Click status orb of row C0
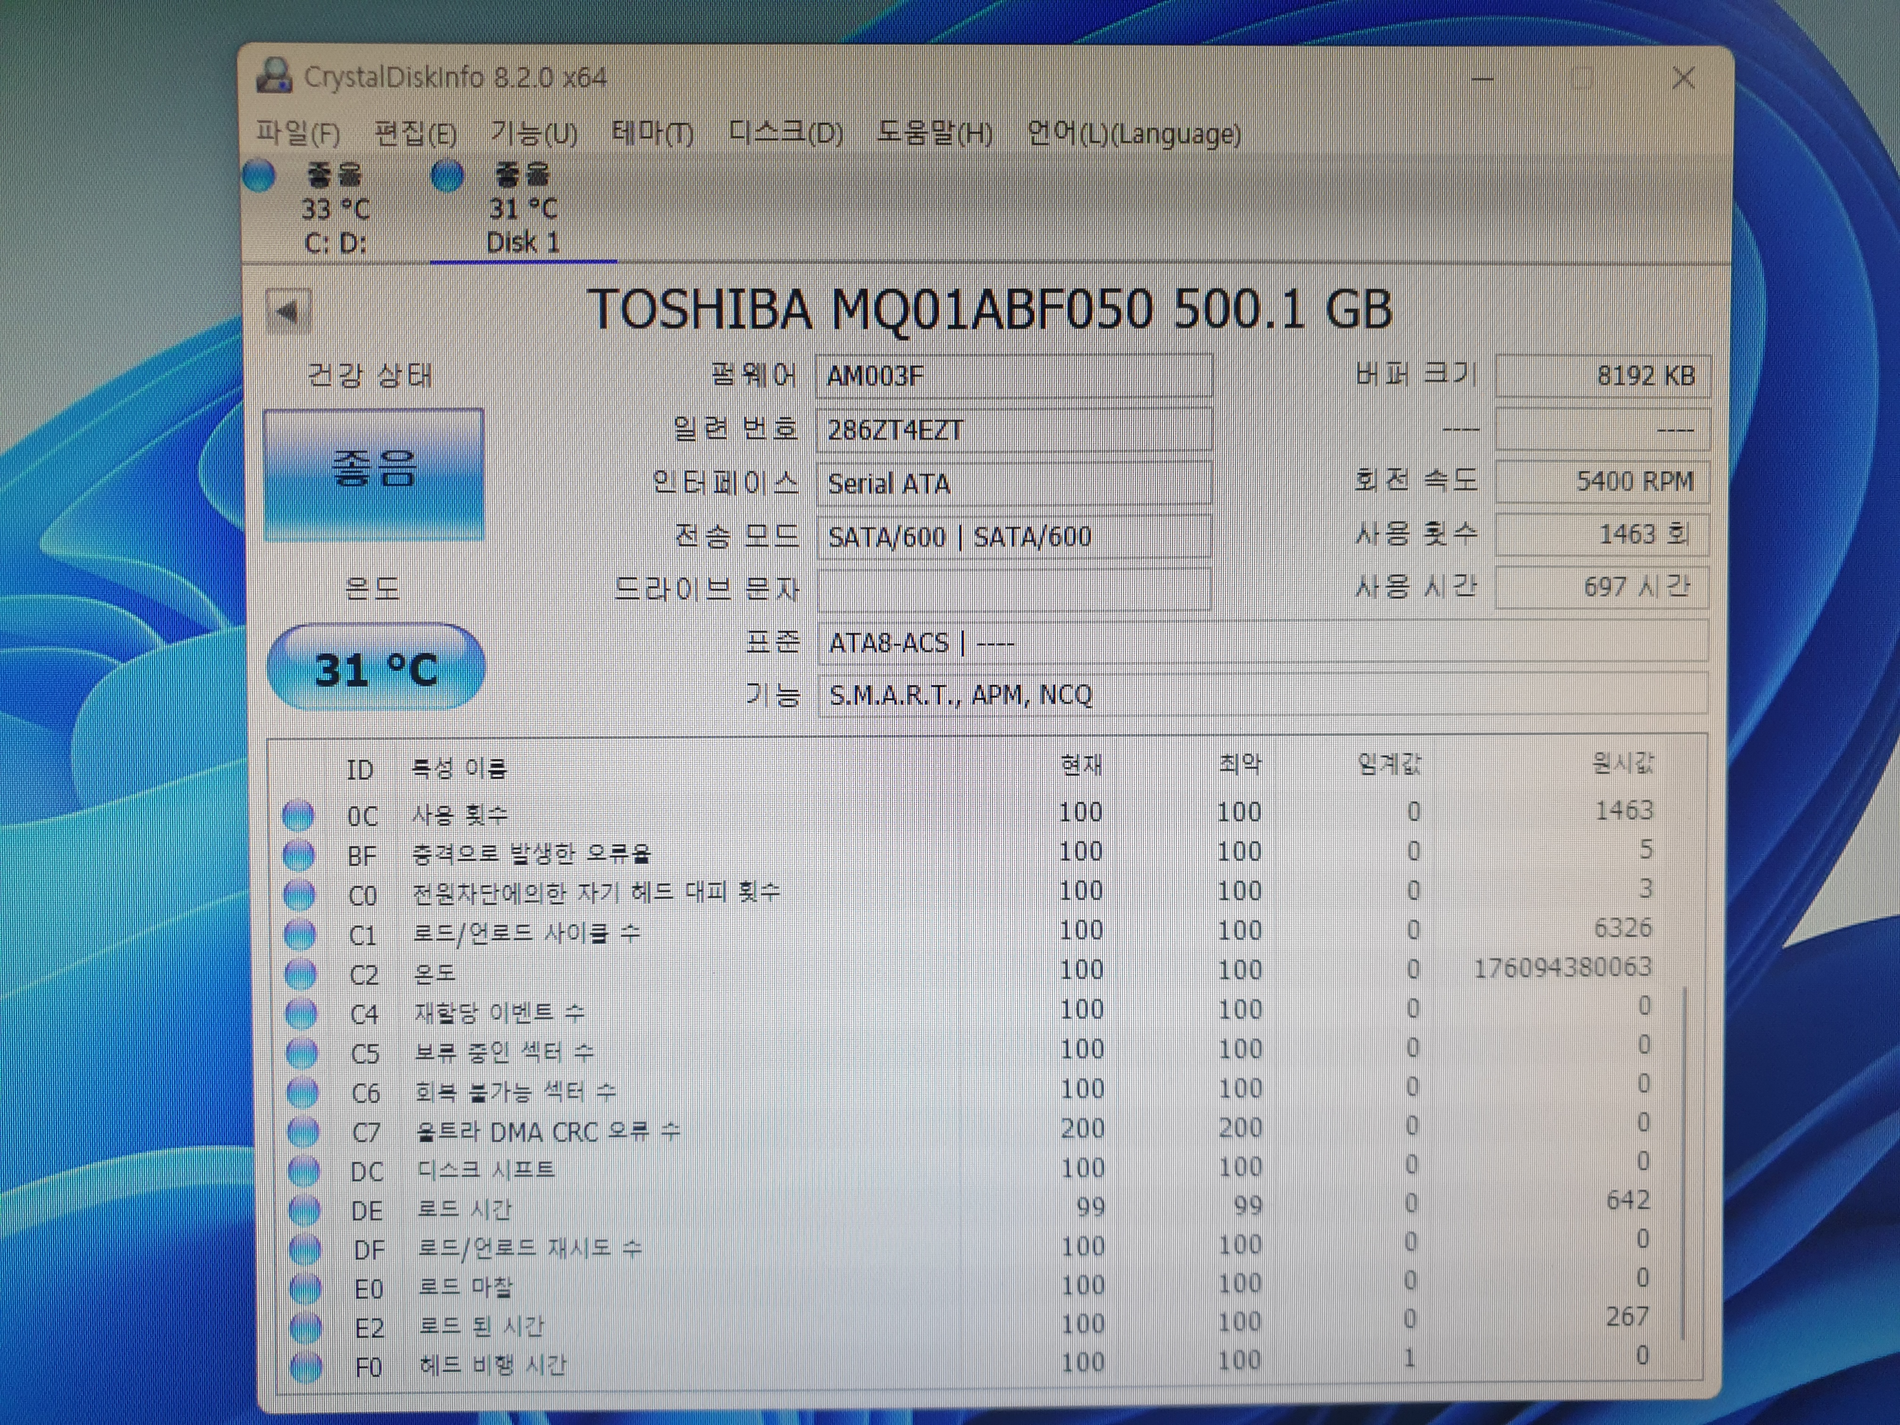Viewport: 1900px width, 1425px height. 299,894
